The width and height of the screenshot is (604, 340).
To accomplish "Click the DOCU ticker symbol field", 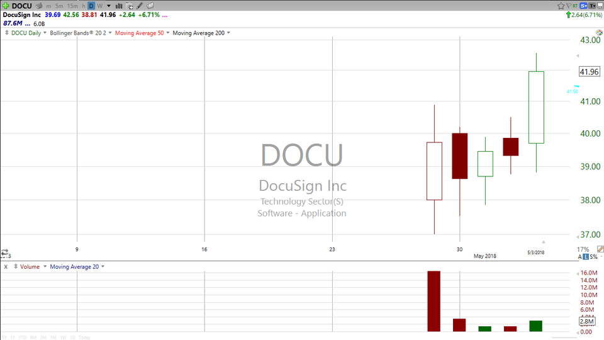I will (21, 6).
